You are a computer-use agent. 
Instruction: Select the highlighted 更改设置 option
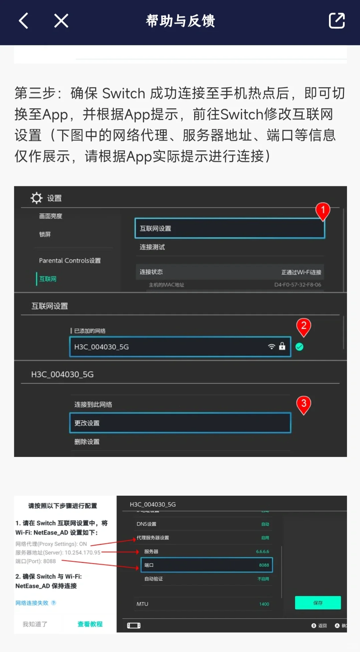pos(180,423)
